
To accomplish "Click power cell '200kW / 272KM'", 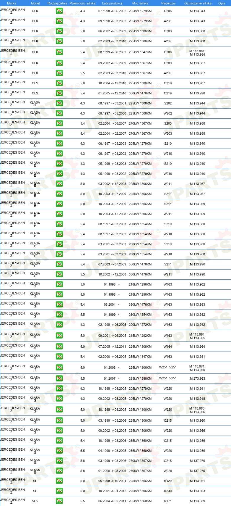I will (140, 325).
